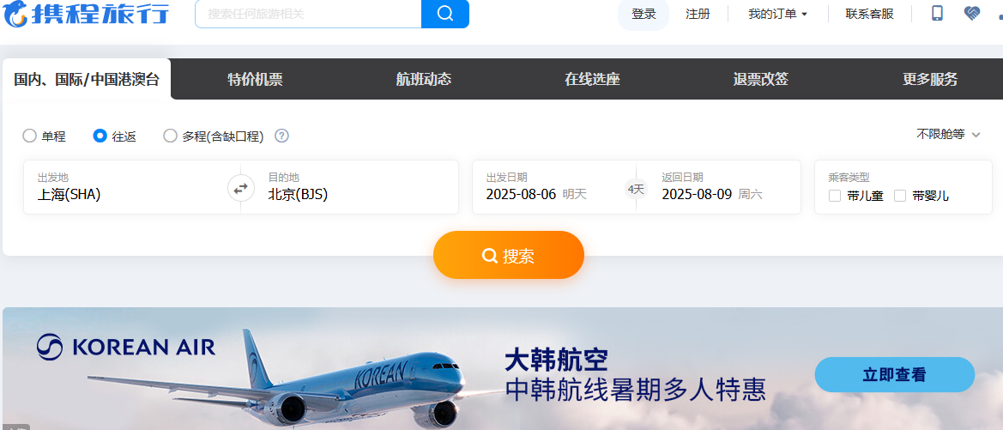Open the mobile phone app icon
The image size is (1003, 430).
click(937, 14)
